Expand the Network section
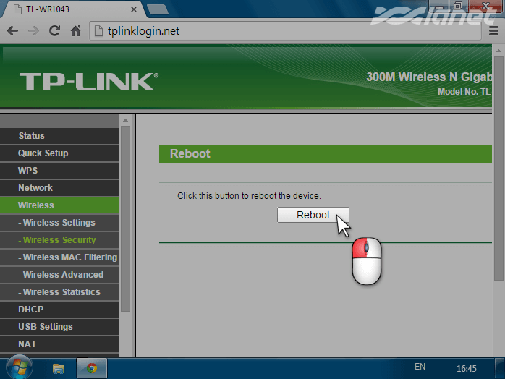The image size is (505, 379). (x=35, y=188)
